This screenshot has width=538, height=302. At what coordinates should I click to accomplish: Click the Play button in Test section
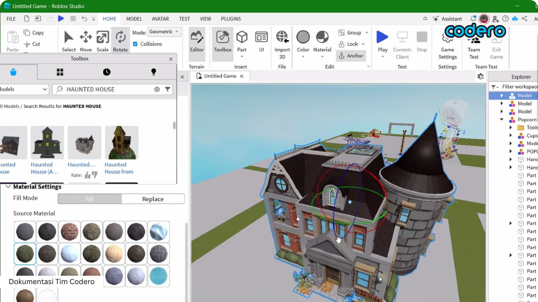click(x=382, y=41)
